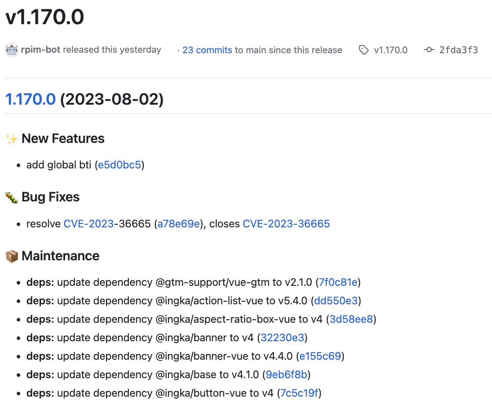Open commit 32230e3 for banner v4
This screenshot has height=405, width=492.
pyautogui.click(x=282, y=338)
